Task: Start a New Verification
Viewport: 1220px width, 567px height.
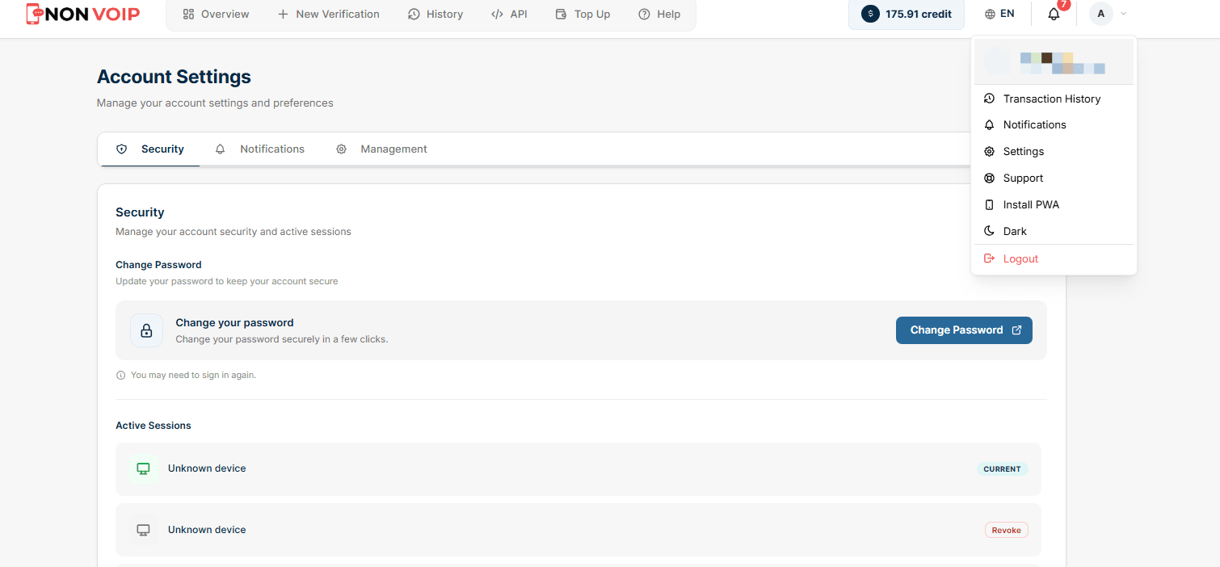Action: coord(328,15)
